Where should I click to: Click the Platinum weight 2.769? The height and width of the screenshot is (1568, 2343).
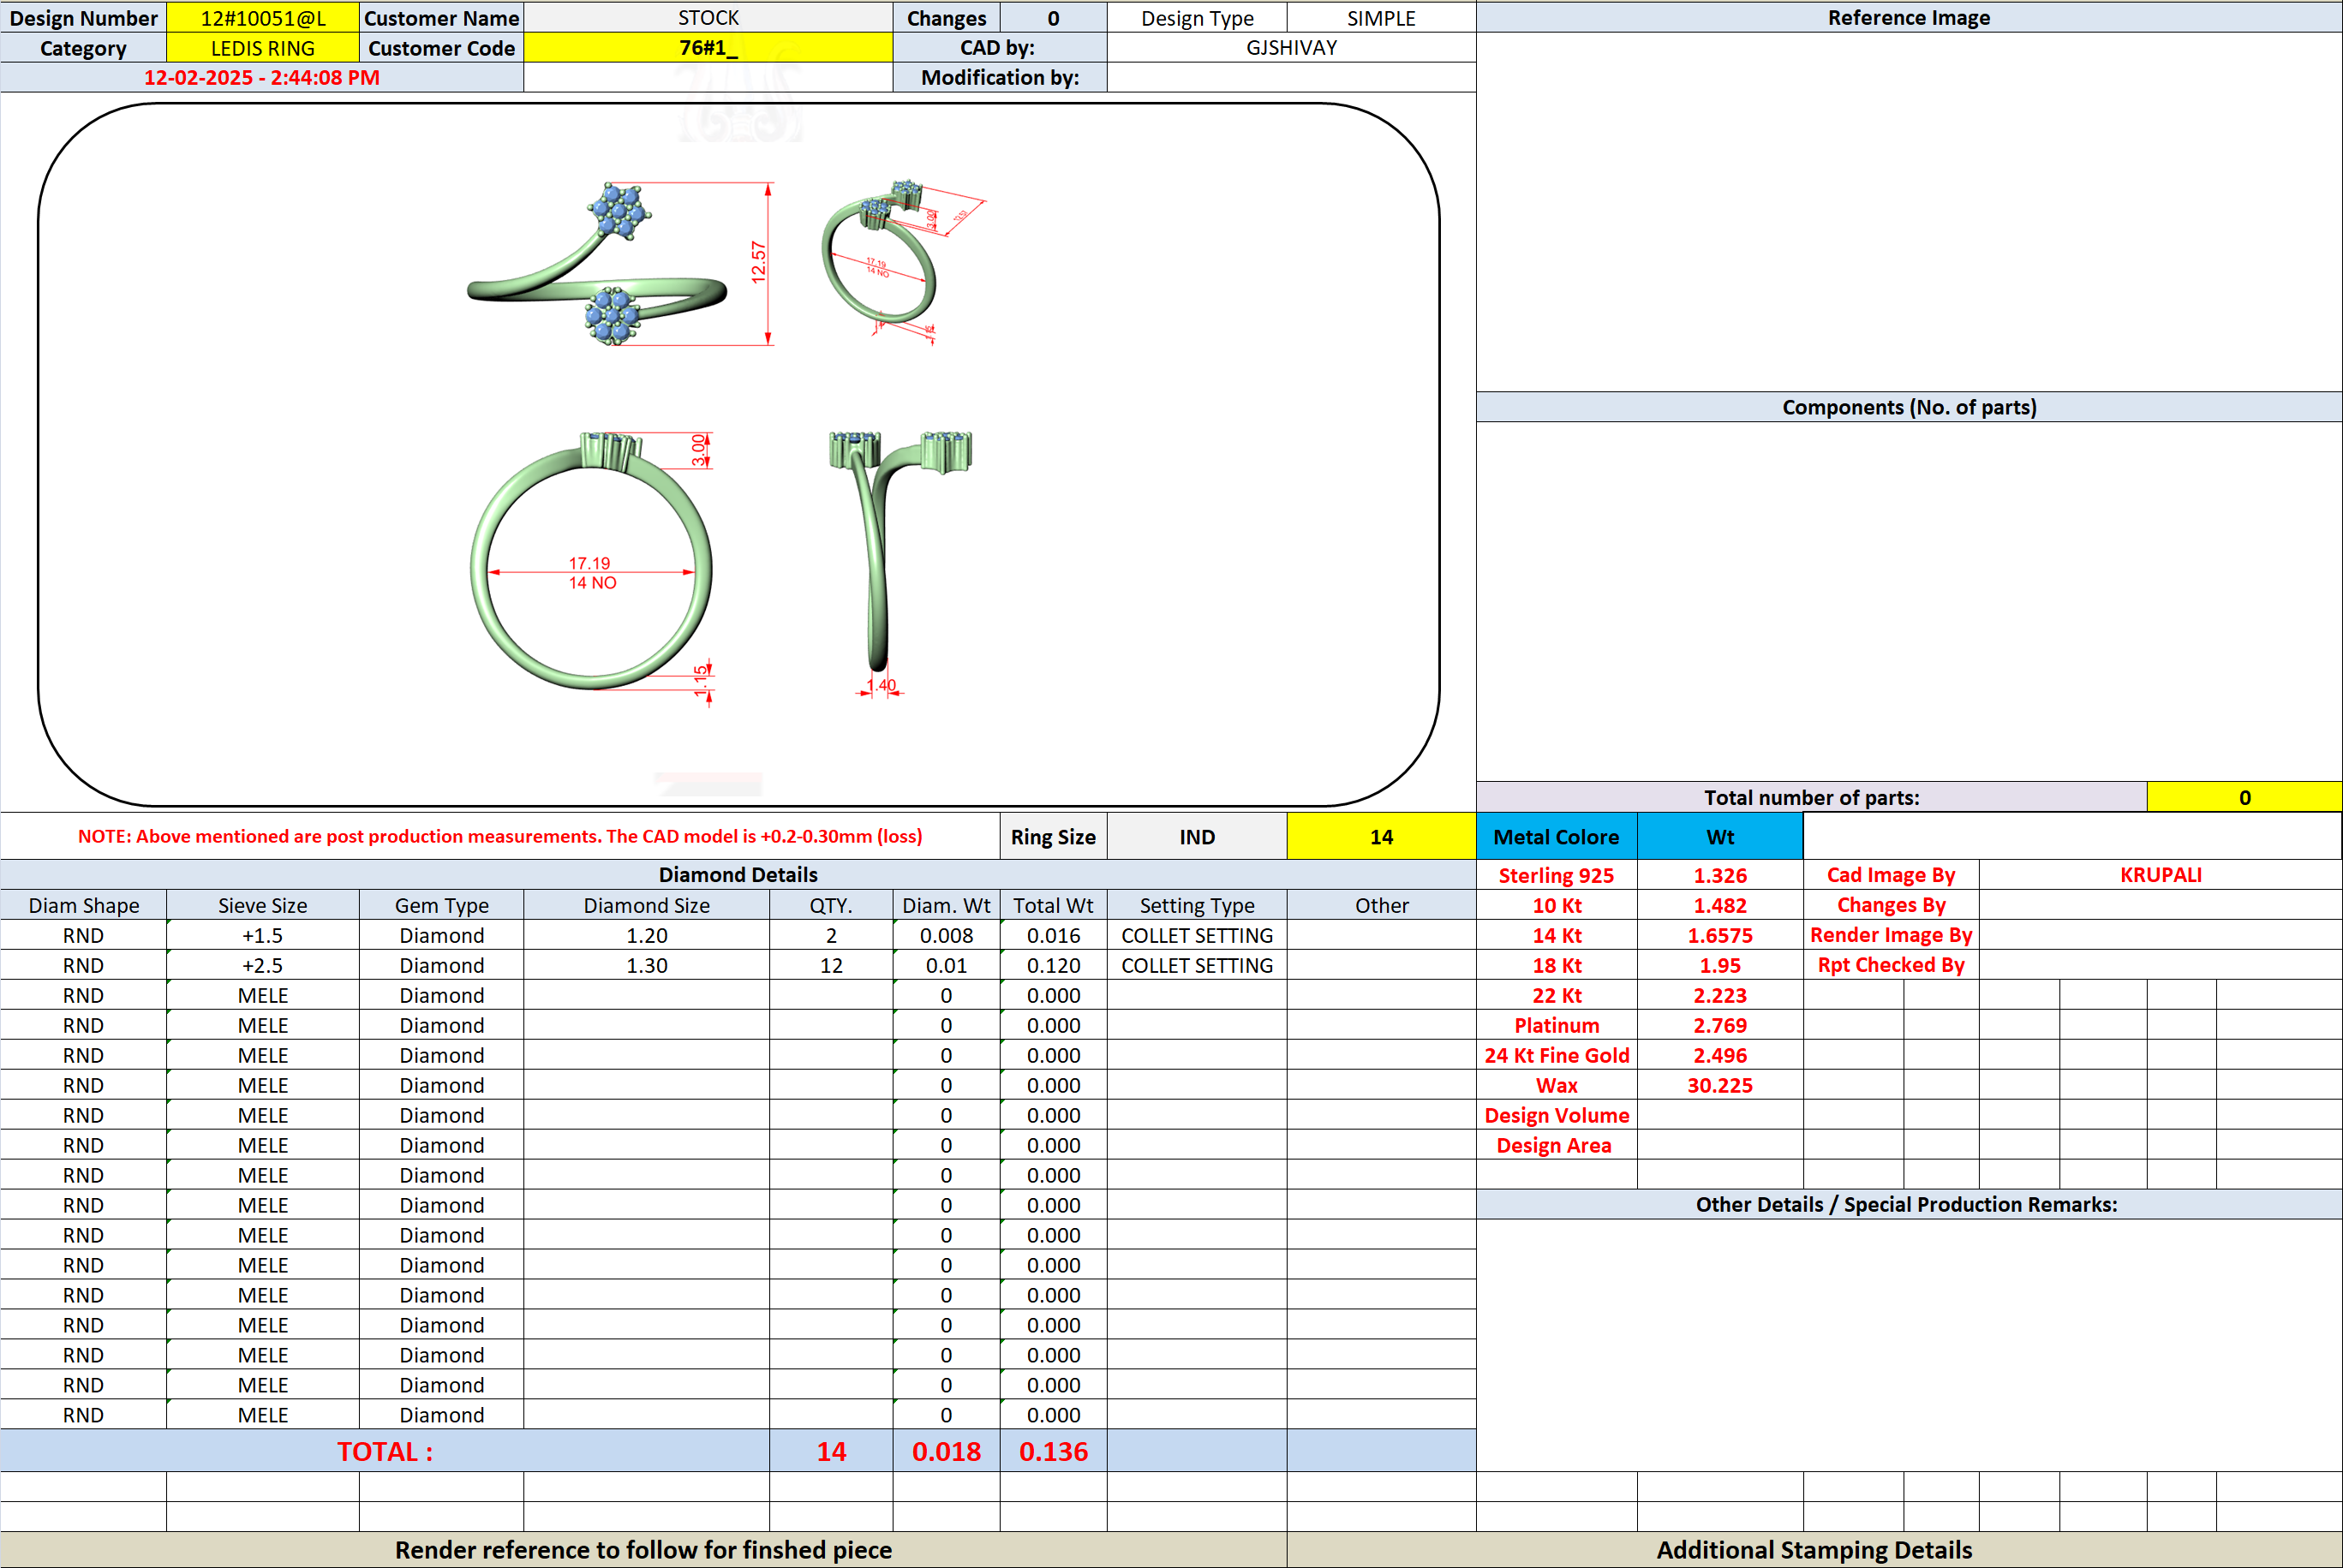pyautogui.click(x=1719, y=1025)
